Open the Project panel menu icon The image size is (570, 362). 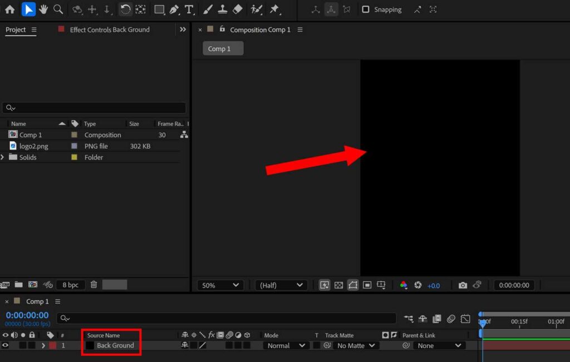(34, 30)
